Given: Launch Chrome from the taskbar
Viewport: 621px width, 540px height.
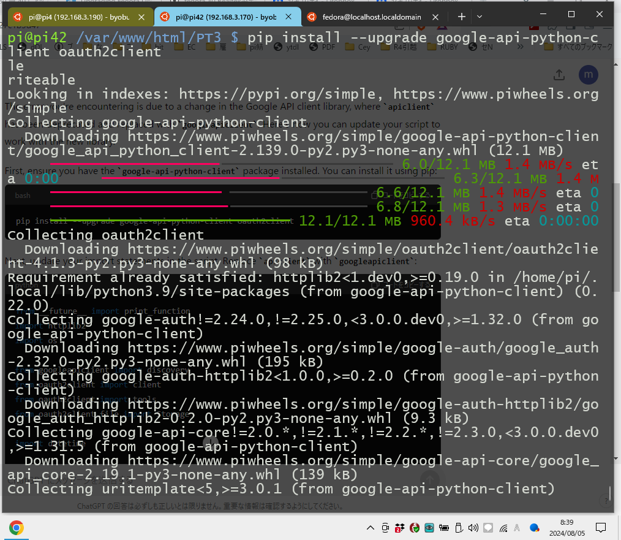Looking at the screenshot, I should 17,527.
